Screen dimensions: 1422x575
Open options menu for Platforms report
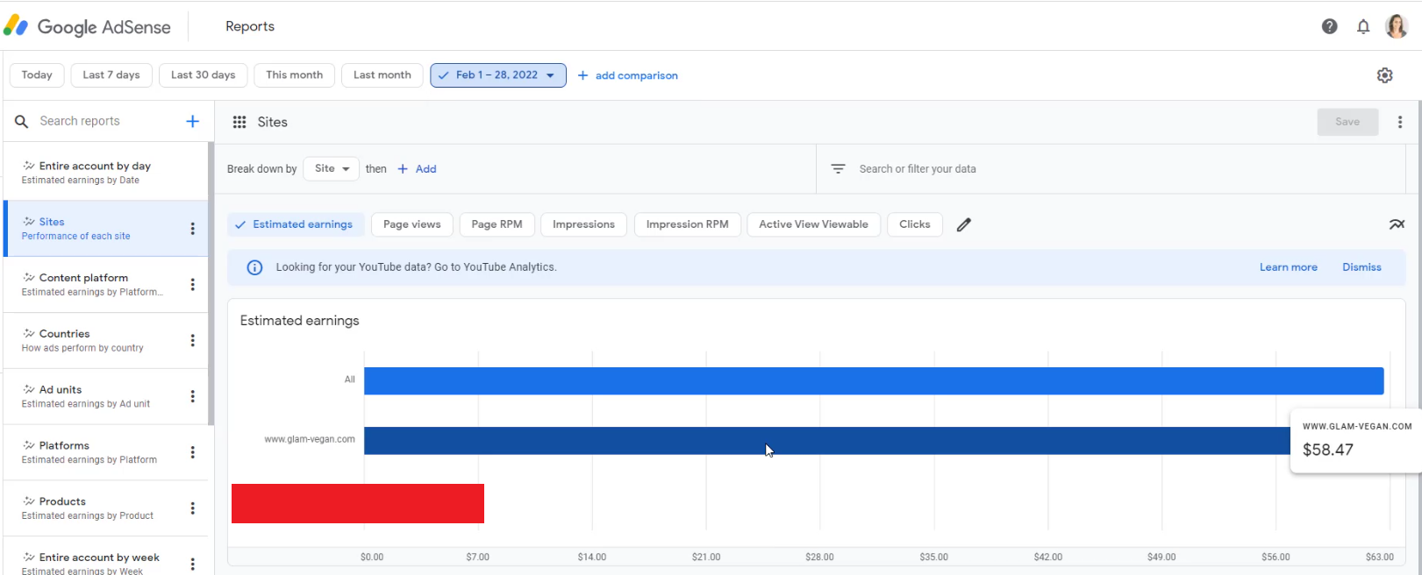[193, 452]
